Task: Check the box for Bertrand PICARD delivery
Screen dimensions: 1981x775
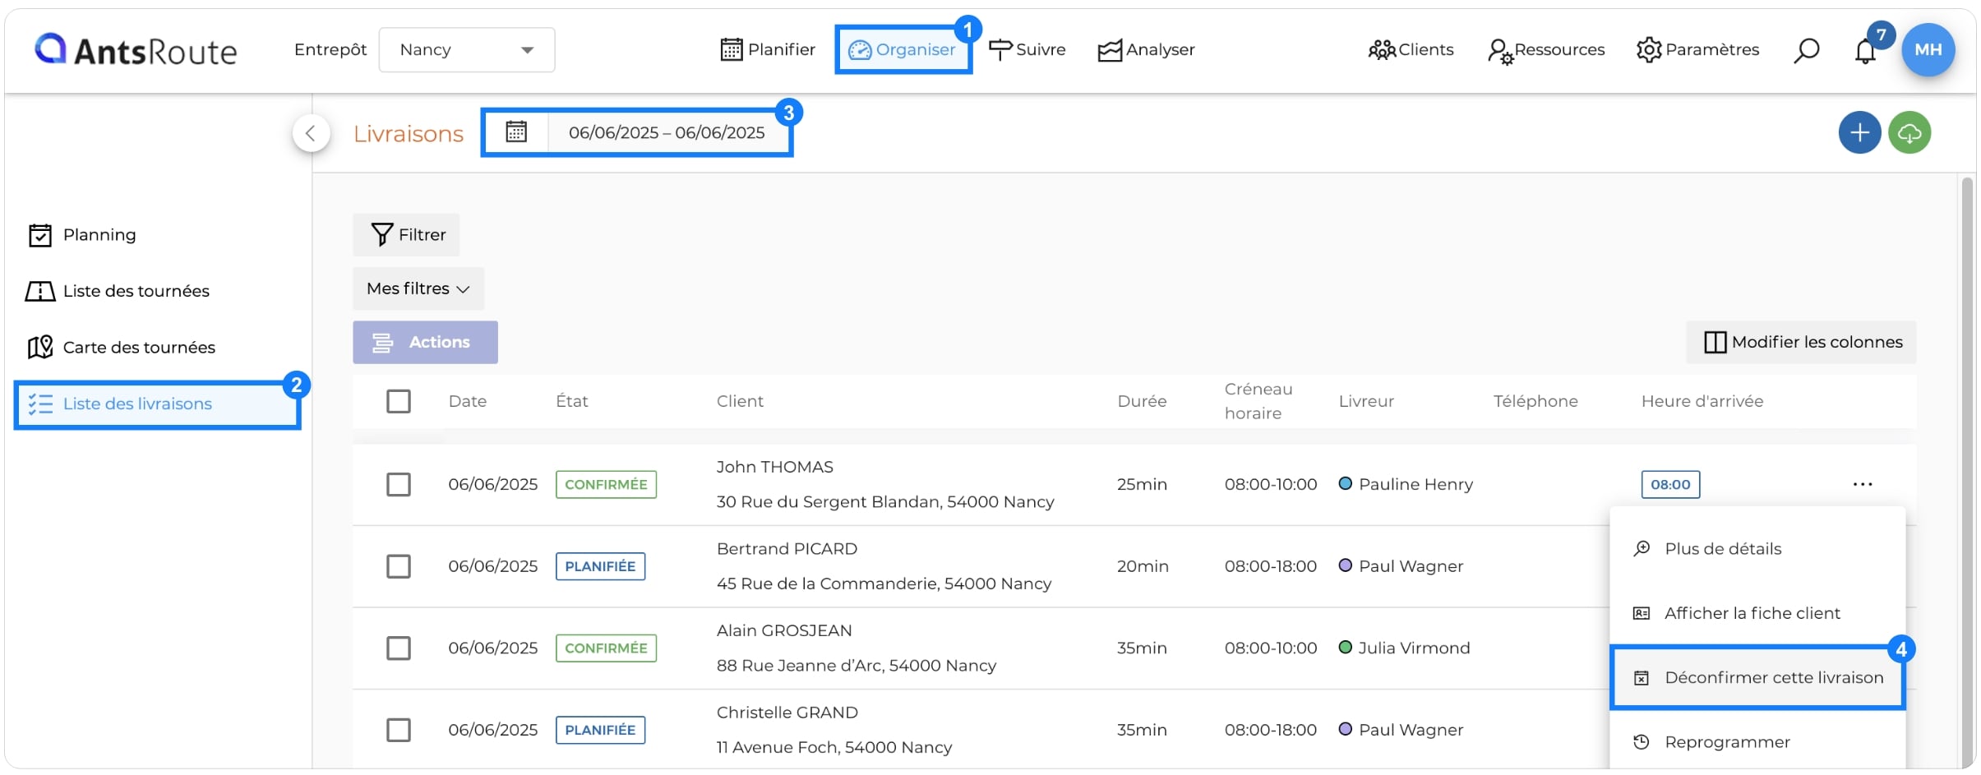Action: [399, 566]
